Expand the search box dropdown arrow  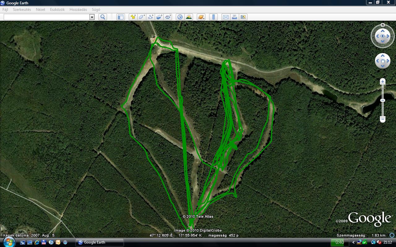point(92,17)
